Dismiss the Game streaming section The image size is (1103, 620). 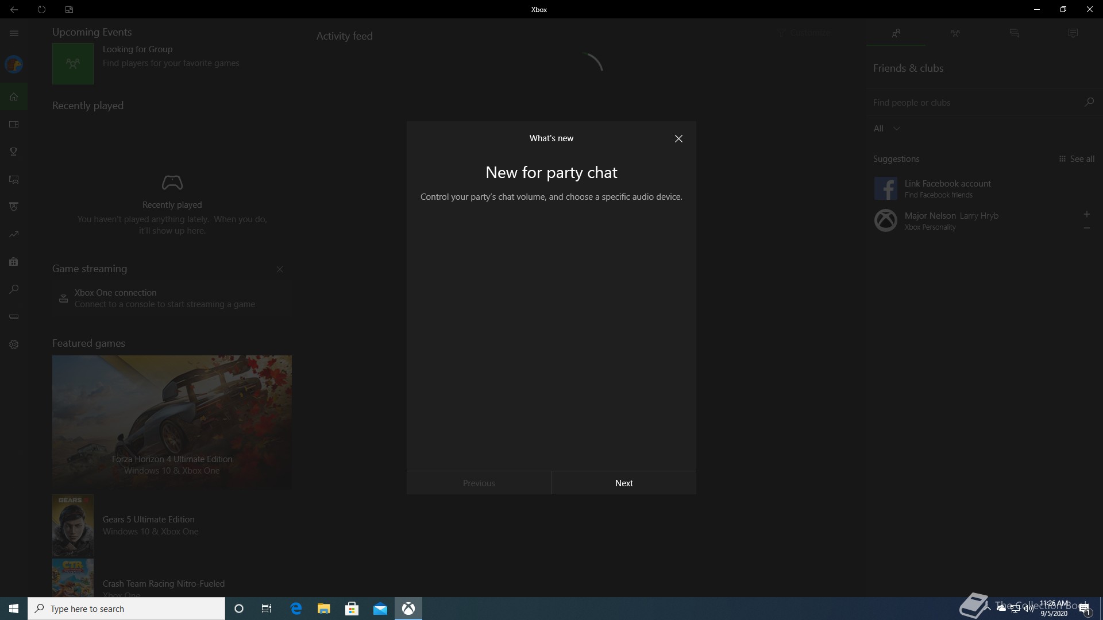280,269
